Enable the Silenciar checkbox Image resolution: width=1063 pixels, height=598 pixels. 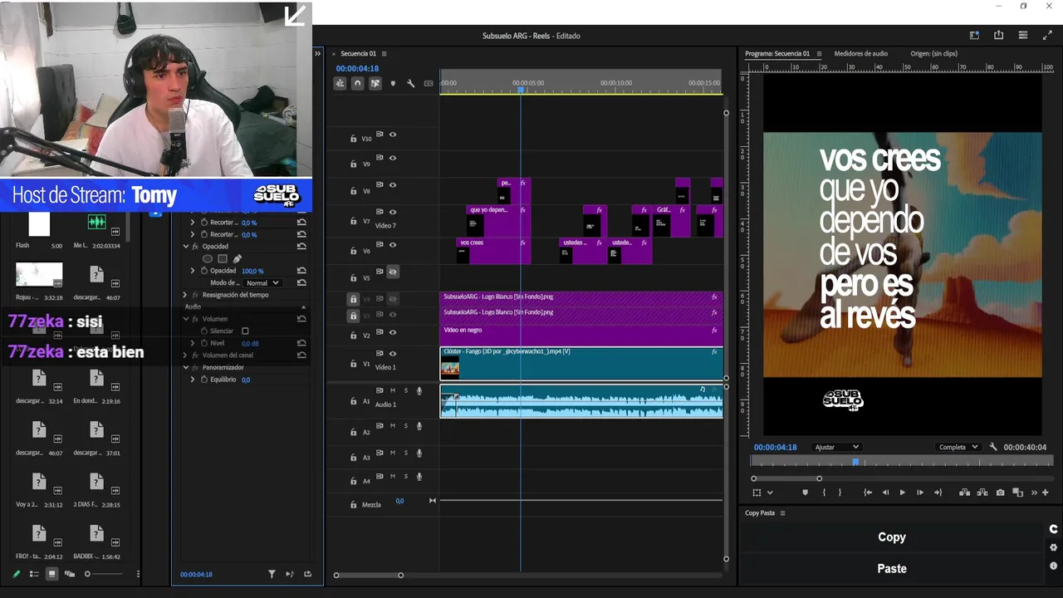245,331
